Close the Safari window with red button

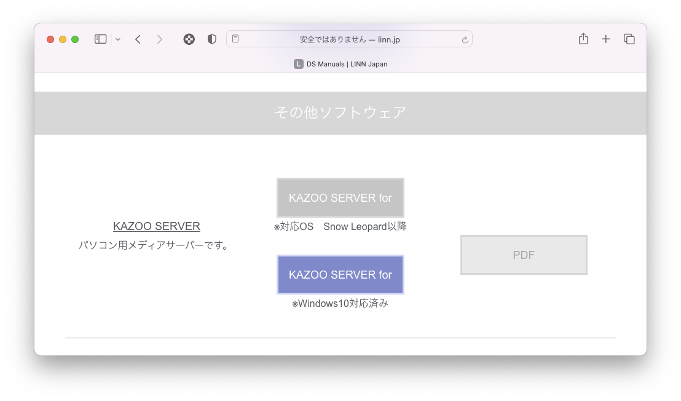click(x=50, y=39)
